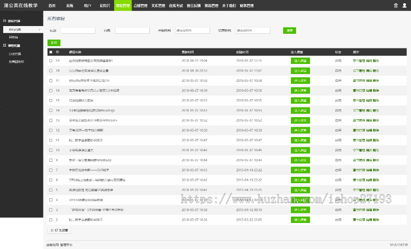Check the checkbox for course ID 14
Screen dimensions: 411x249
click(51, 111)
